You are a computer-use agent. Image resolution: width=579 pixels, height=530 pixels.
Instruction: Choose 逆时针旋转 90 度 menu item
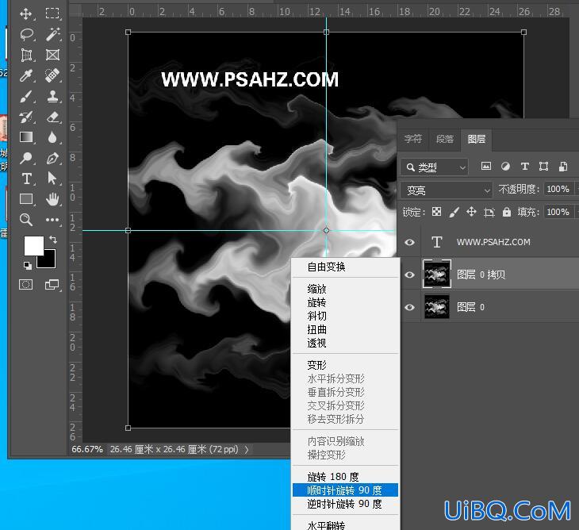pos(345,504)
